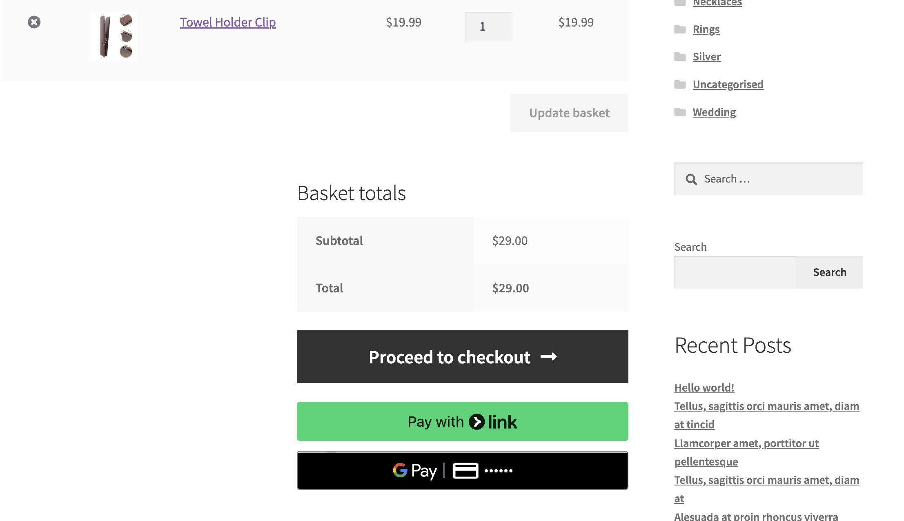Click the card icon inside Google Pay button

[465, 471]
